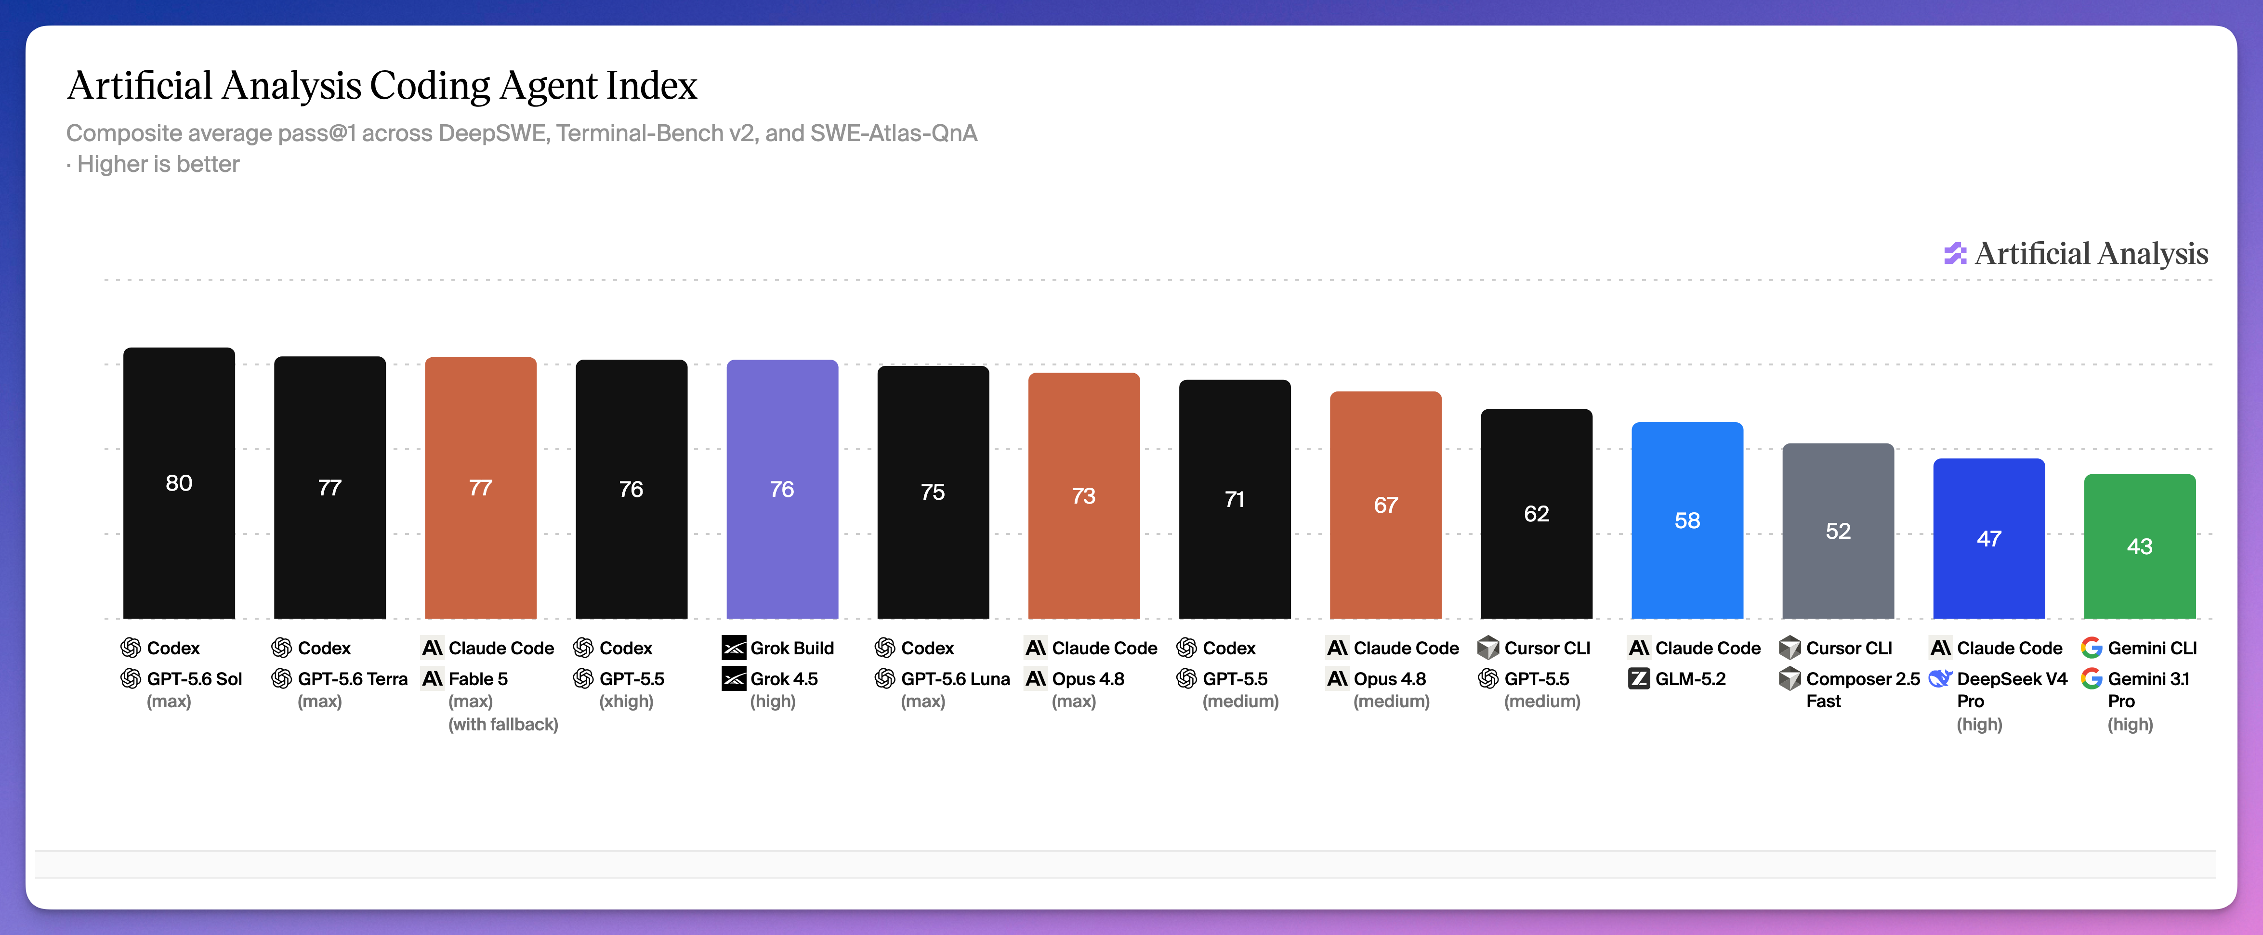Image resolution: width=2263 pixels, height=935 pixels.
Task: Click the Google icon beside Gemini CLI
Action: 2092,648
